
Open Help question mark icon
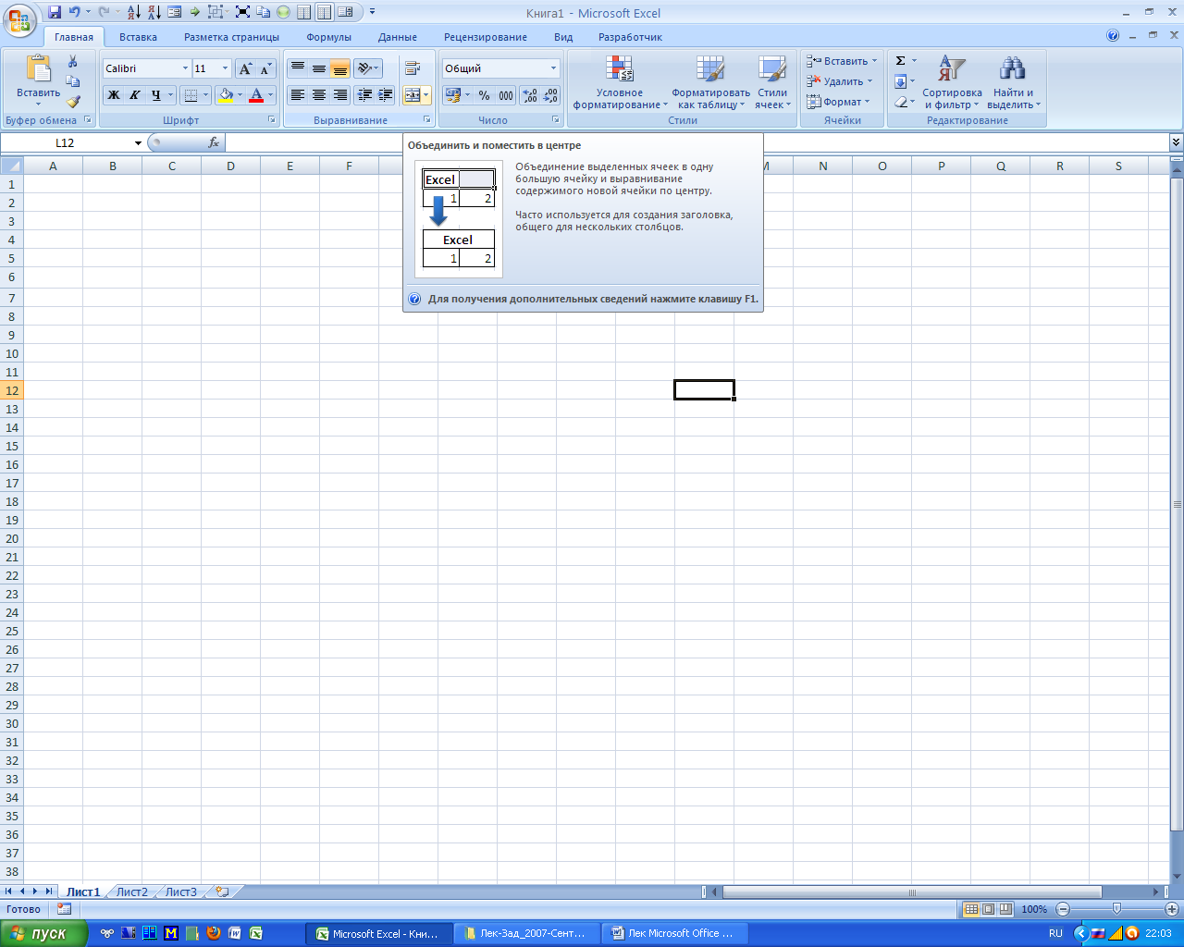(1113, 36)
